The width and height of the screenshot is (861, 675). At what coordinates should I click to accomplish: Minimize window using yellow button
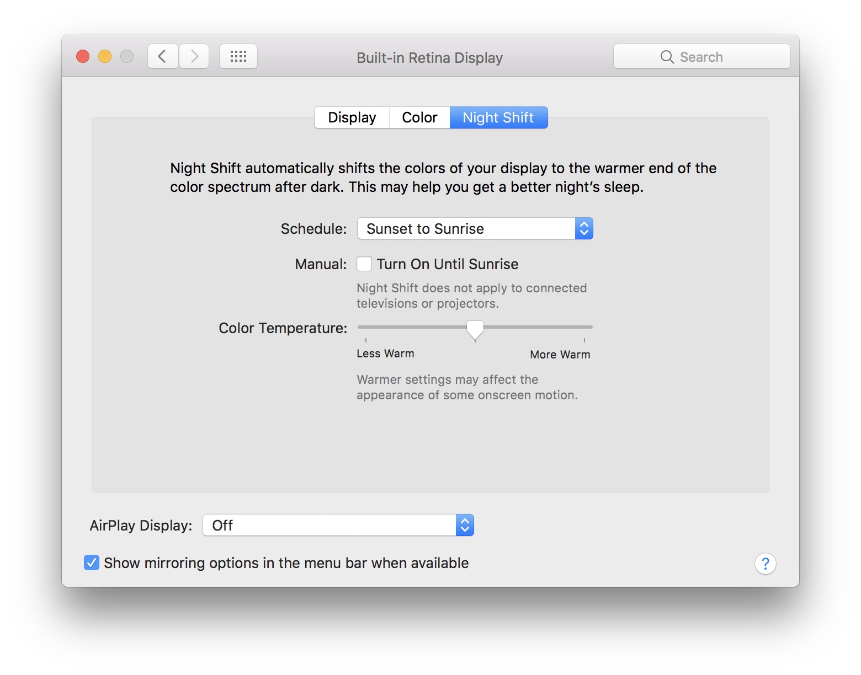coord(105,56)
